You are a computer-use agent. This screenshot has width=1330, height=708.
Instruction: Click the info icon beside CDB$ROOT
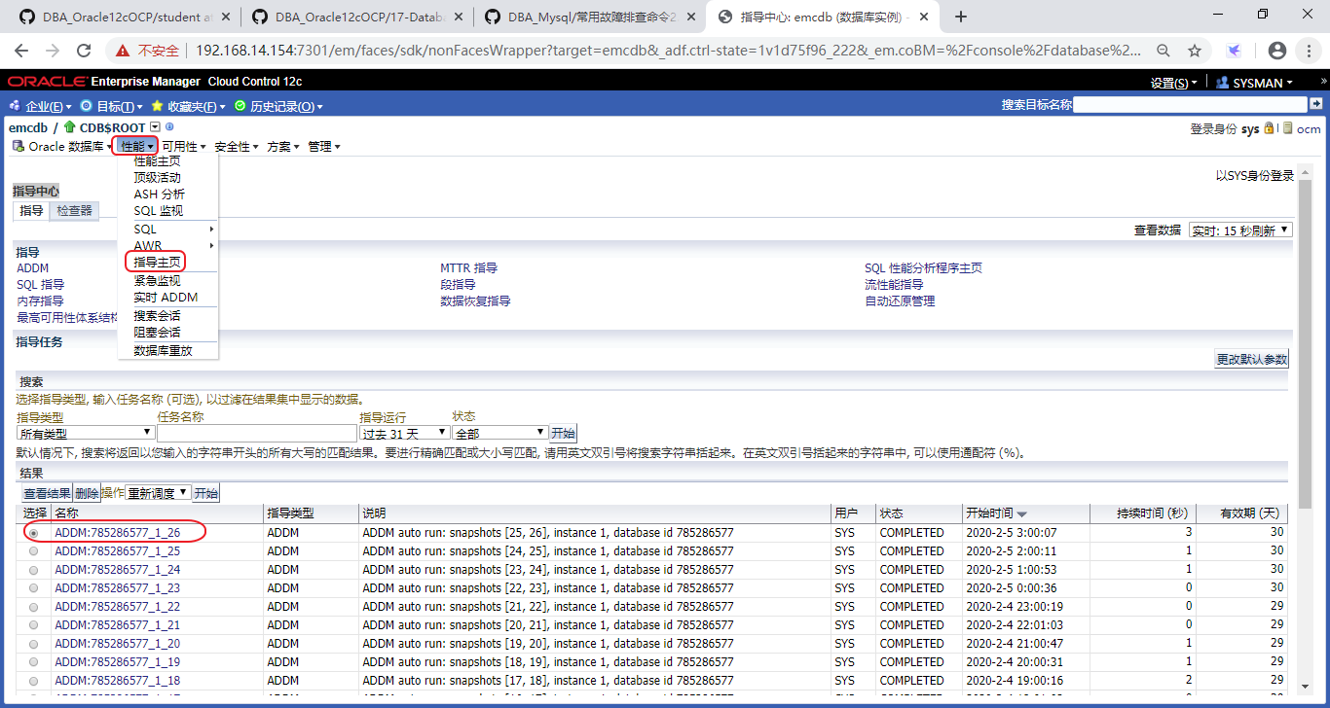pyautogui.click(x=169, y=127)
